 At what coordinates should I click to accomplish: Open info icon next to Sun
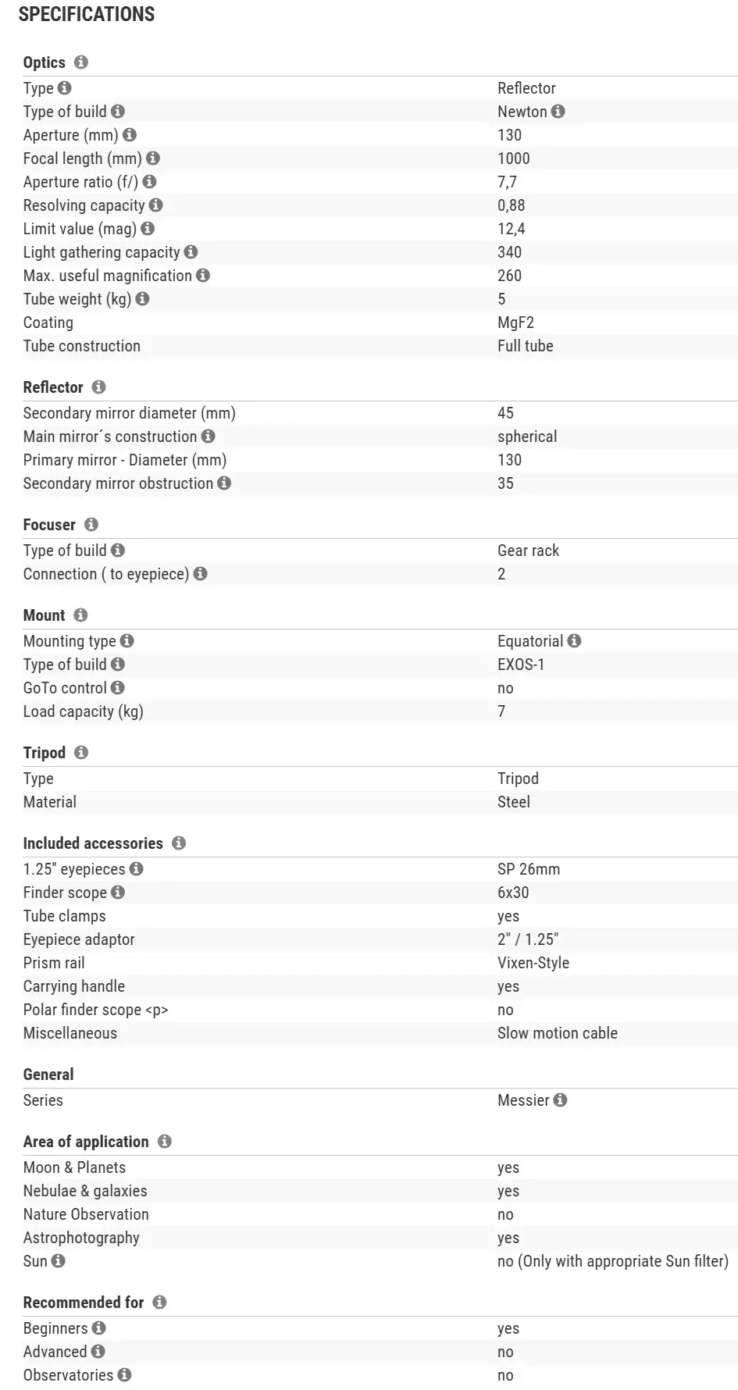tap(59, 1261)
